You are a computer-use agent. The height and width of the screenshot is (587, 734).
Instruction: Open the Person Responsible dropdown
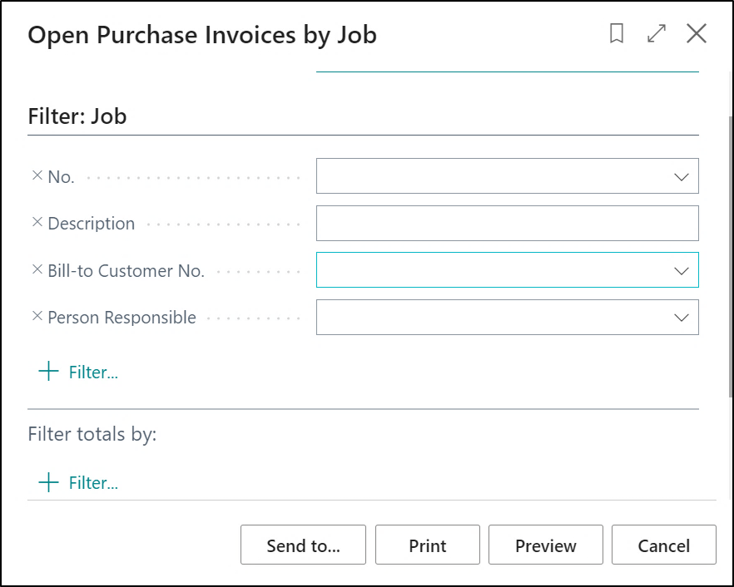pyautogui.click(x=681, y=318)
